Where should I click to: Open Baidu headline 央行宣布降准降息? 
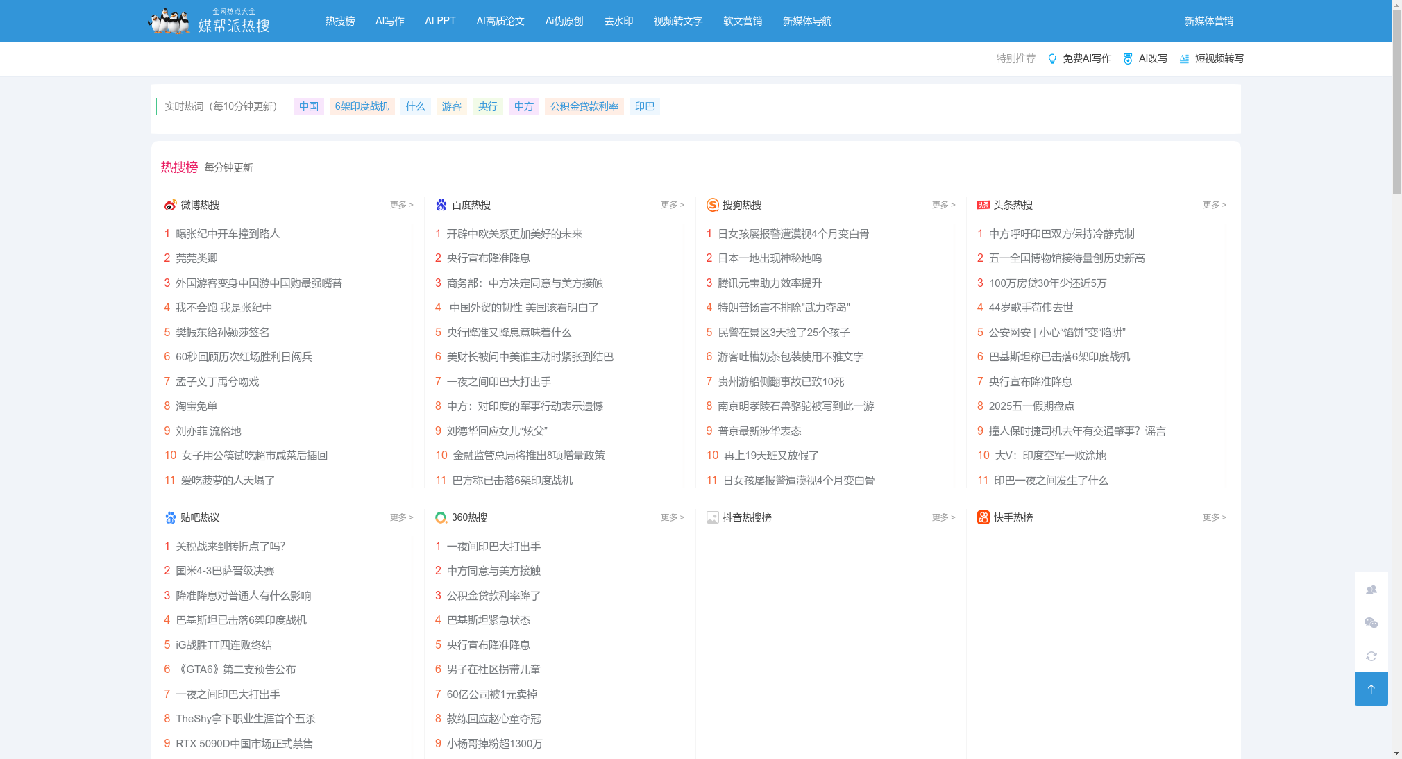(x=488, y=258)
